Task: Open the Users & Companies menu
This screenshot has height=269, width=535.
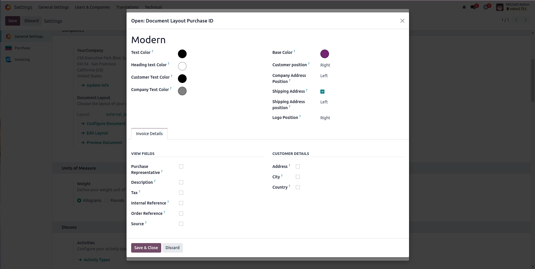Action: [x=92, y=7]
